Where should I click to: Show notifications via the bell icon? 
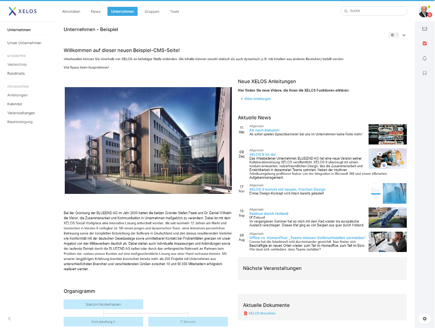tap(425, 59)
